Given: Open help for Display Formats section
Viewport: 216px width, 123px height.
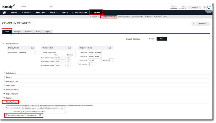Looking at the screenshot, I should 109,48.
